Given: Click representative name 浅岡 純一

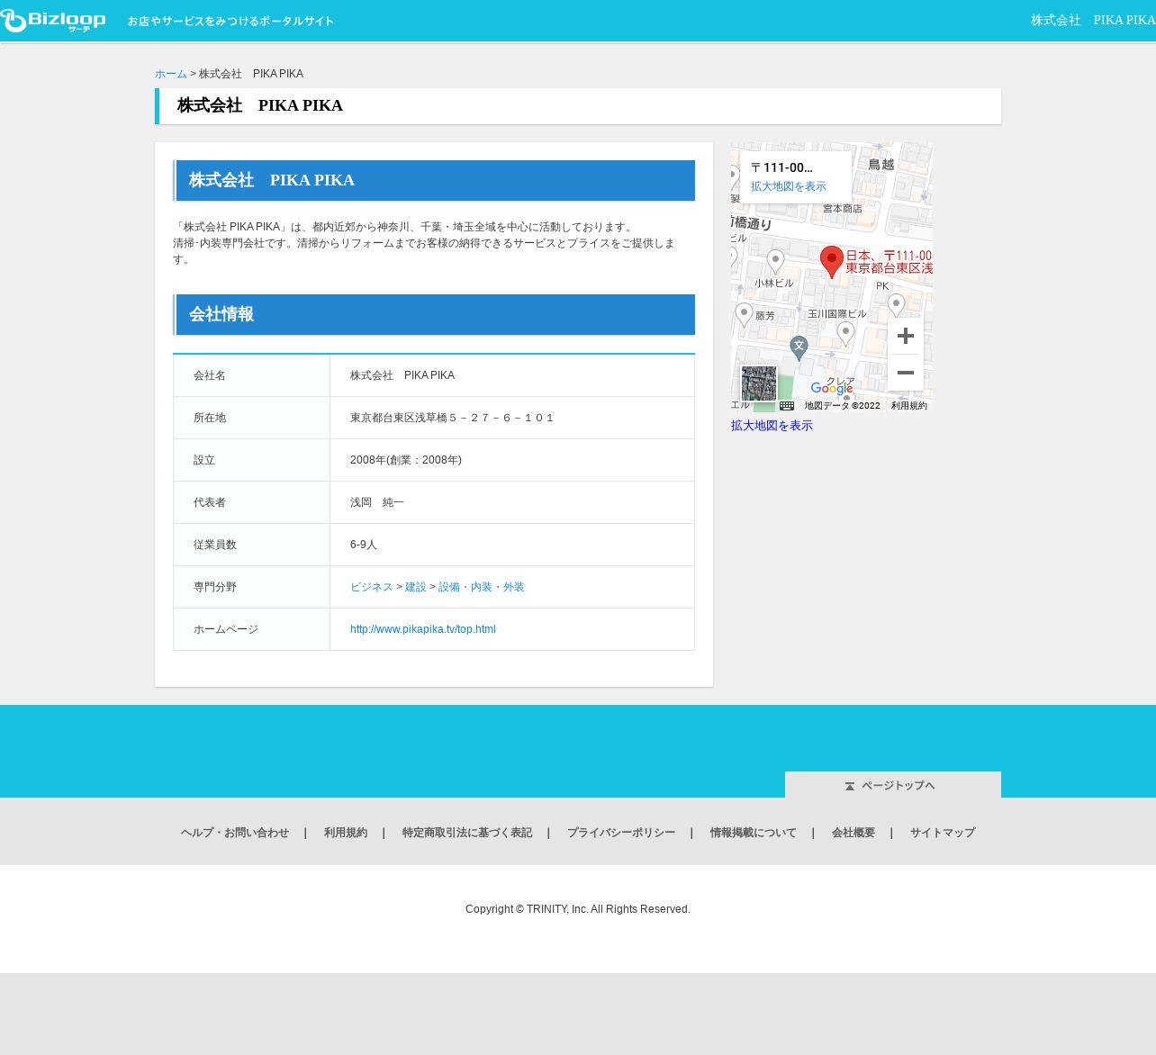Looking at the screenshot, I should point(377,502).
